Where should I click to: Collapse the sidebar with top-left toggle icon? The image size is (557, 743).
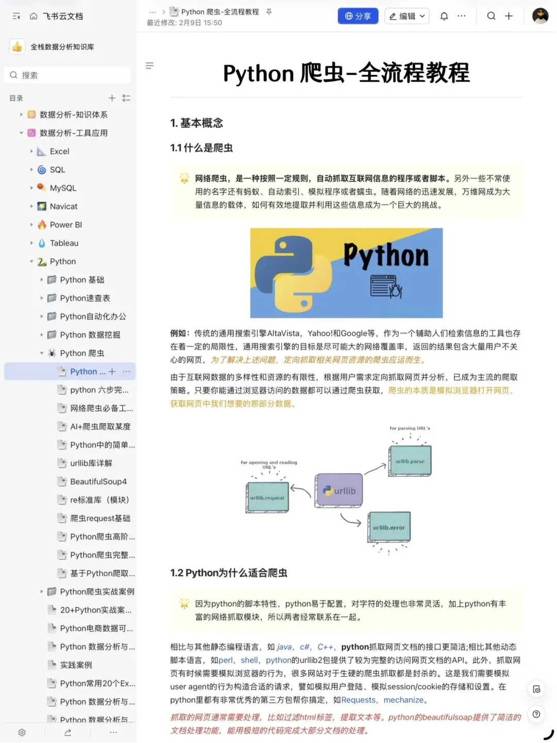tap(16, 17)
